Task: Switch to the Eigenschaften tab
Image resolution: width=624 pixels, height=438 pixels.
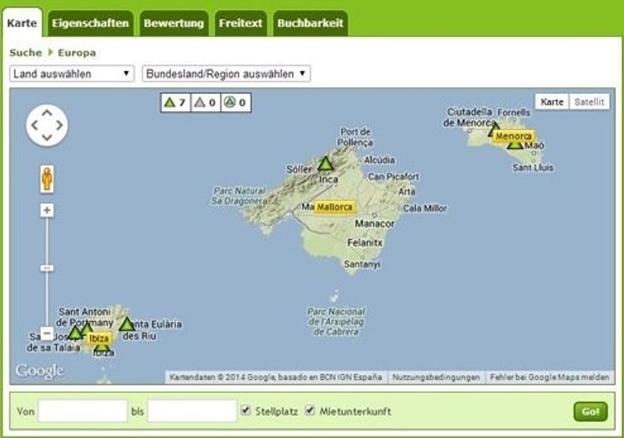Action: [90, 23]
